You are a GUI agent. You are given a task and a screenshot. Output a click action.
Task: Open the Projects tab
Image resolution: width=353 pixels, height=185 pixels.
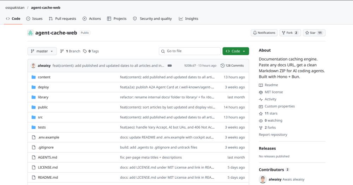(116, 19)
